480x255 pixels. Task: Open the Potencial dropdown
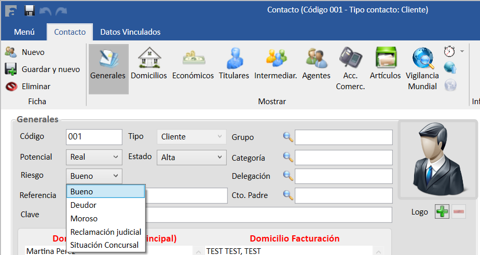94,157
